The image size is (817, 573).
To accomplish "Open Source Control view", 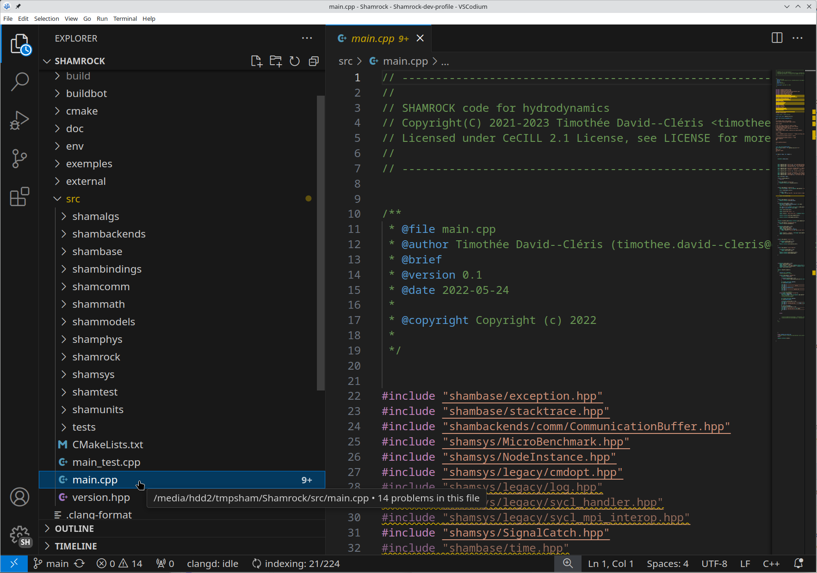I will (x=20, y=158).
